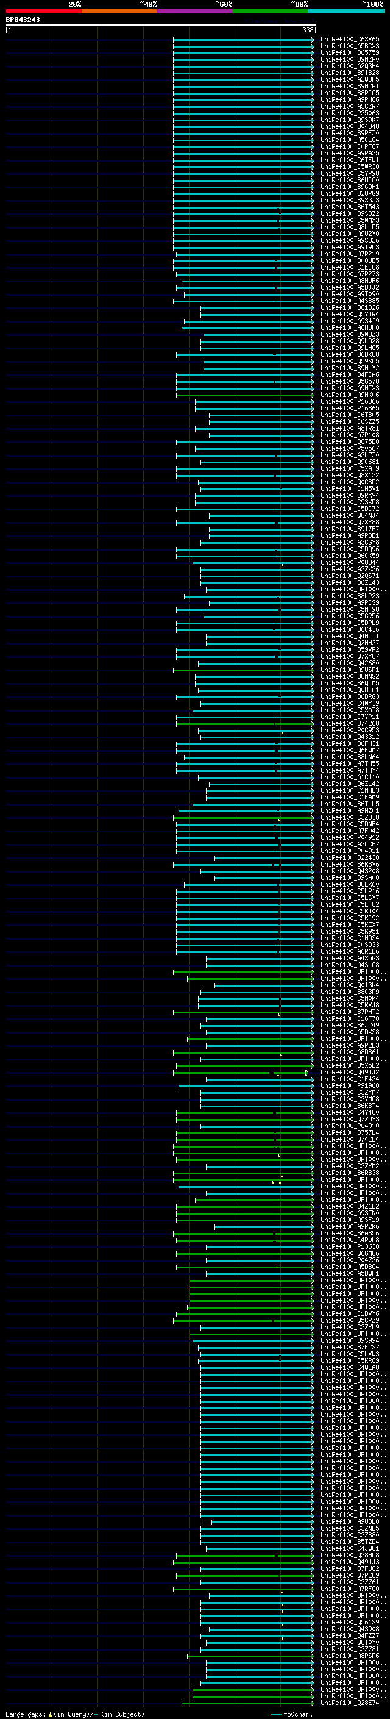390x1719 pixels.
Task: Select the UniRef100_C3Z8I8 entry
Action: click(350, 818)
